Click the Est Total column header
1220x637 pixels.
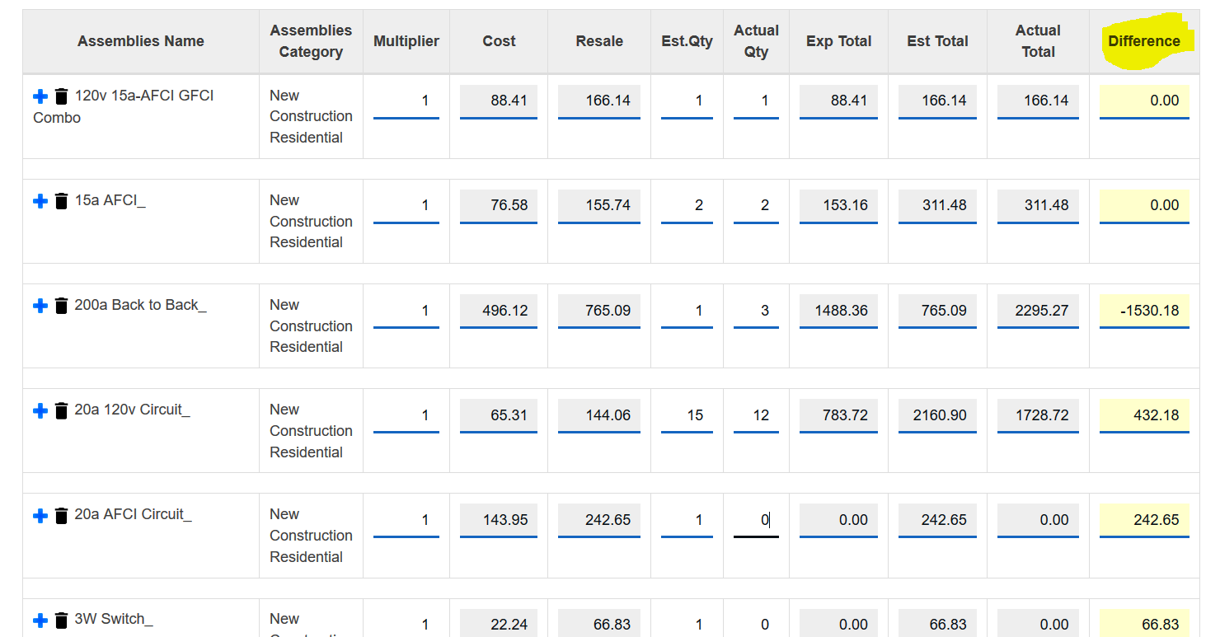pos(937,41)
